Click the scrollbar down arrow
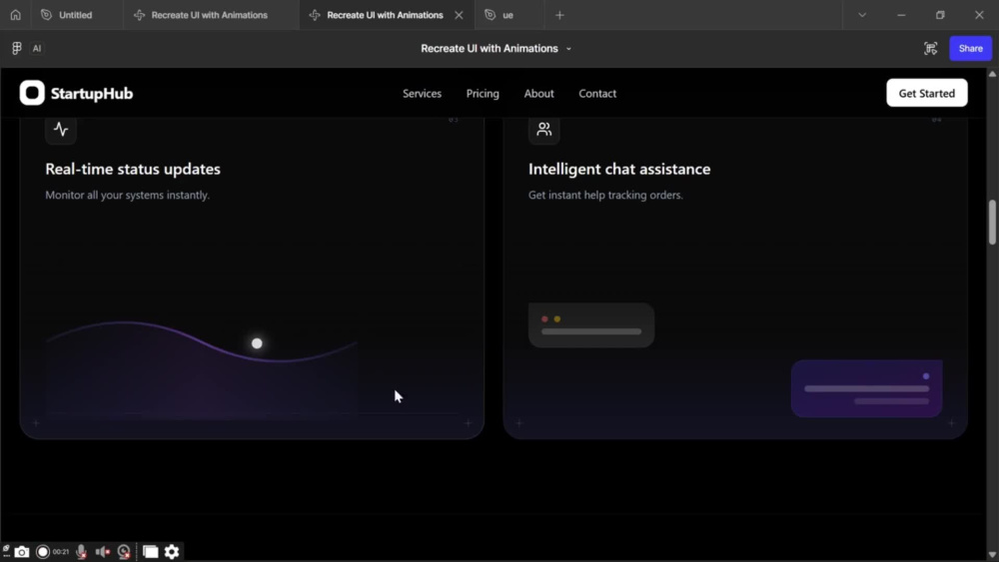 tap(992, 554)
